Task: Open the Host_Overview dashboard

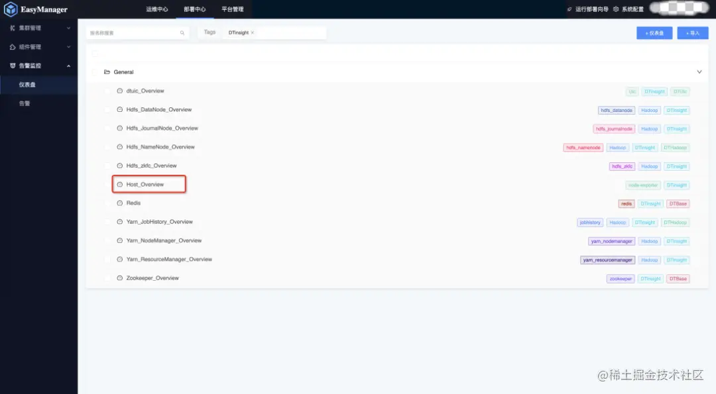Action: (145, 184)
